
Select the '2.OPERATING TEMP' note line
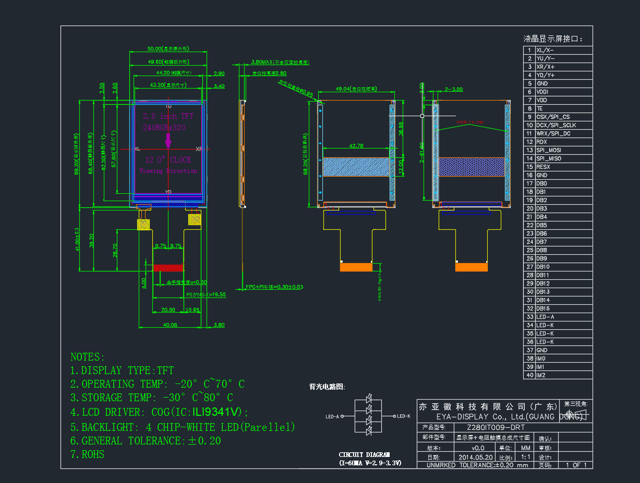tap(158, 384)
